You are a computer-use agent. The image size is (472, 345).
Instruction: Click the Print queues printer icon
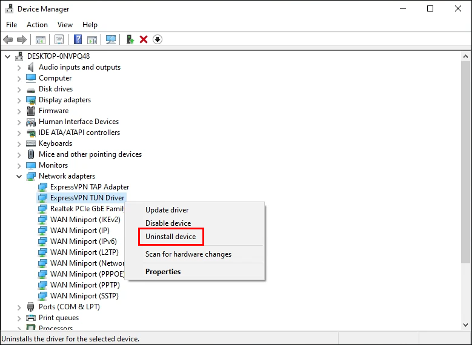(x=31, y=318)
